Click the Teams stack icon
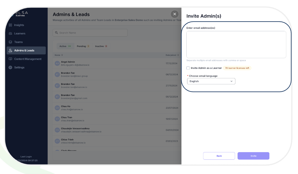 pyautogui.click(x=10, y=42)
